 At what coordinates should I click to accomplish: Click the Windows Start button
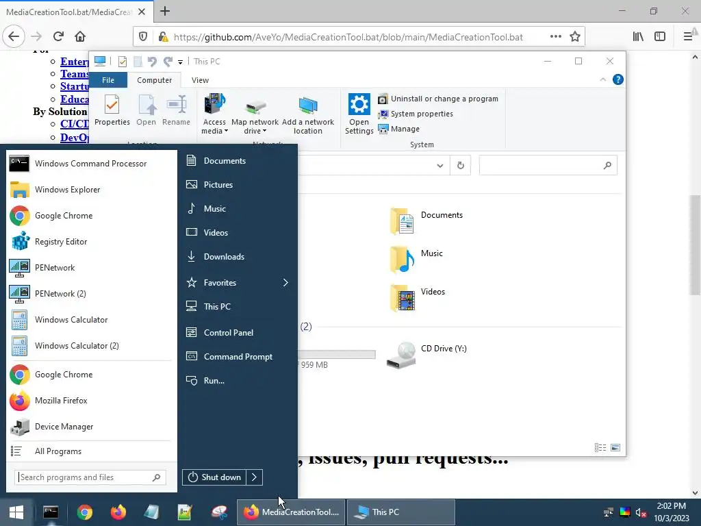(16, 512)
